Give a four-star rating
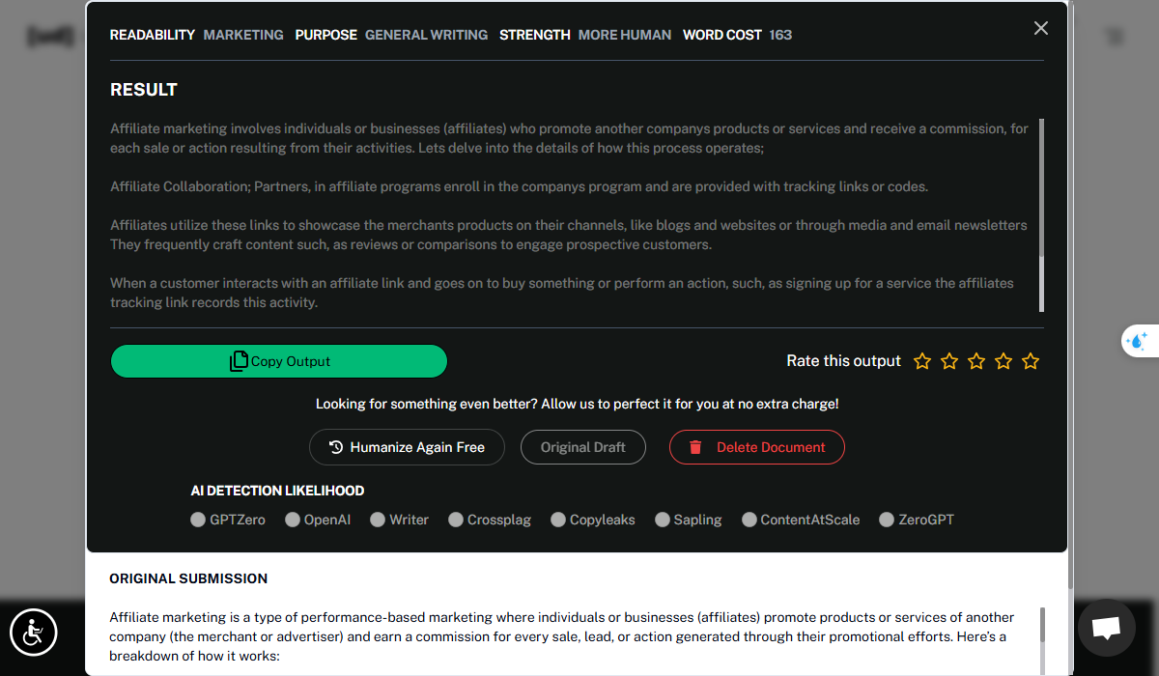This screenshot has height=676, width=1159. 1004,361
